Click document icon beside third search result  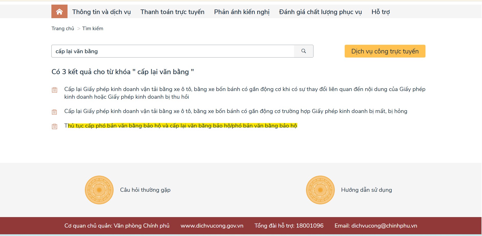pyautogui.click(x=54, y=126)
